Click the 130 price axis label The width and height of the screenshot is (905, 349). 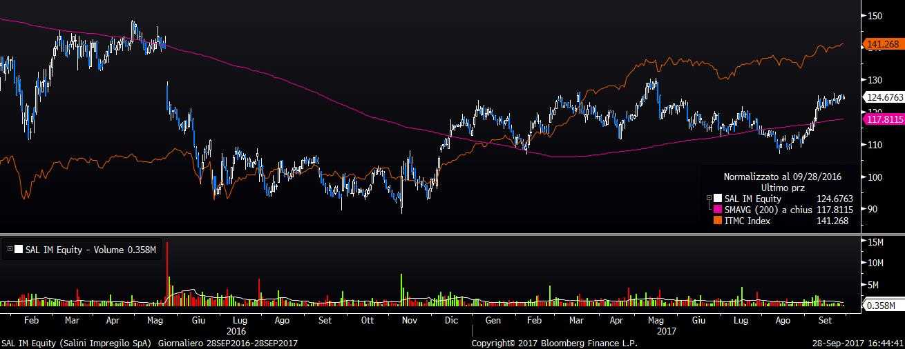coord(876,80)
